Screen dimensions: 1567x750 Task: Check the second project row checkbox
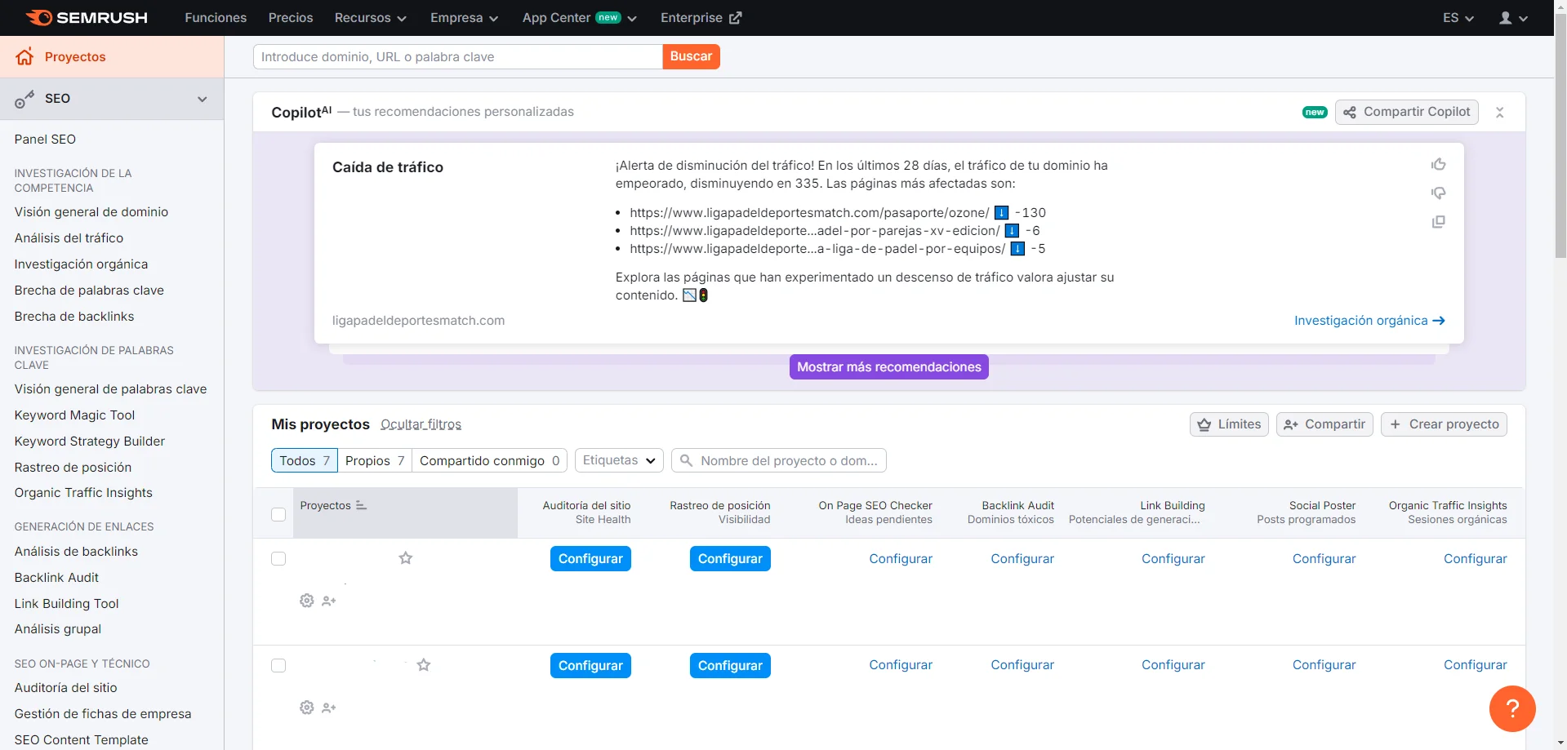coord(278,666)
